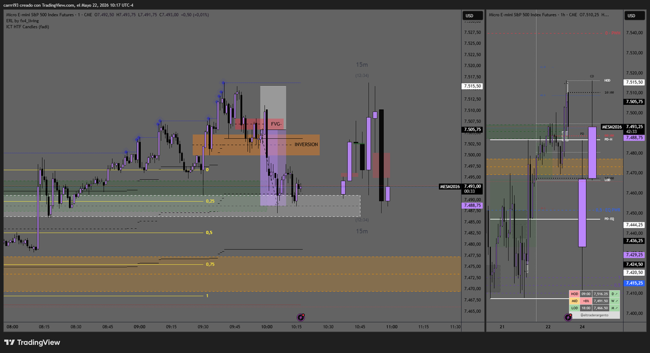Click the FVG- zone label

[276, 124]
